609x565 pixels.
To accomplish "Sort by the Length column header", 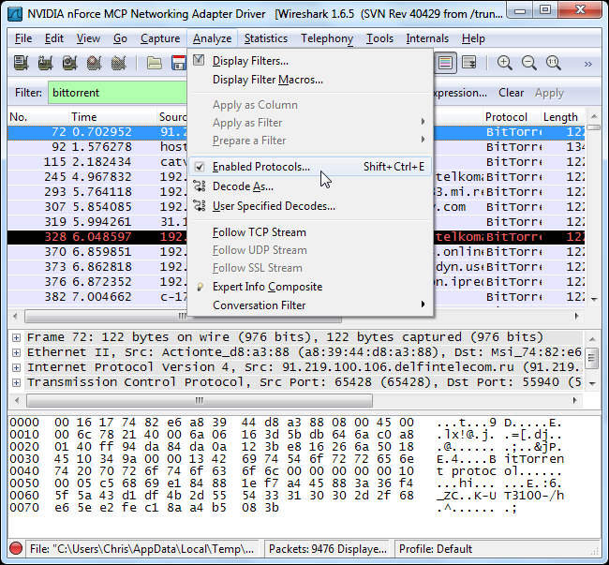I will pyautogui.click(x=563, y=117).
